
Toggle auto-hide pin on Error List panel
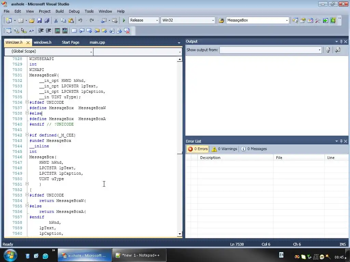341,141
